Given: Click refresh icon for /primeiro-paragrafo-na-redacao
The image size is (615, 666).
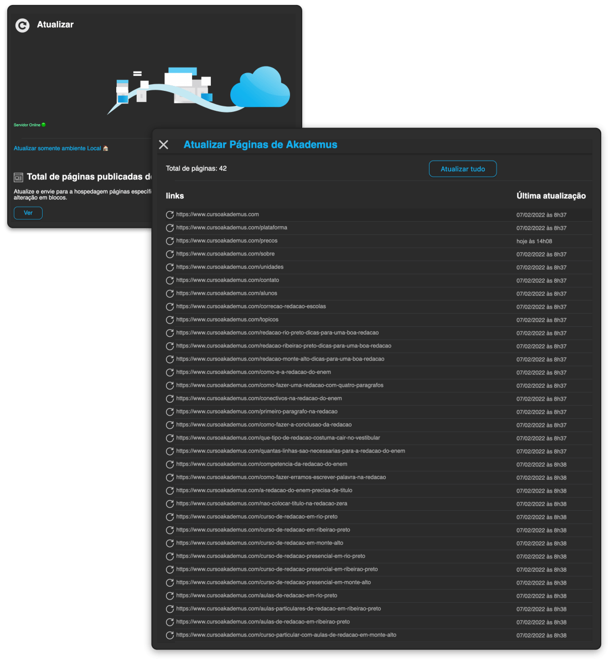Looking at the screenshot, I should [x=170, y=412].
